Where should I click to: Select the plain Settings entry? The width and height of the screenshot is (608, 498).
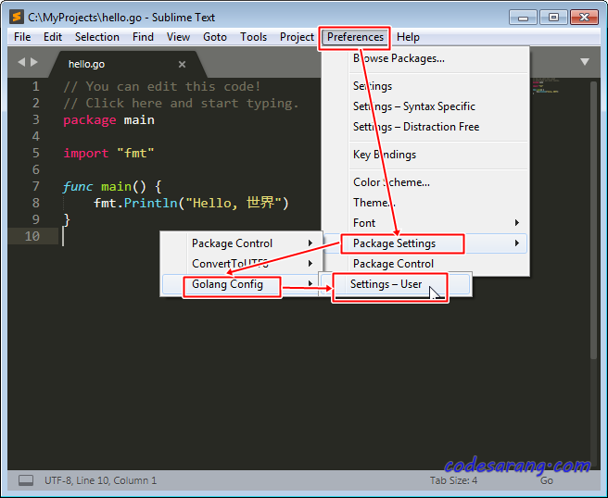pos(425,86)
